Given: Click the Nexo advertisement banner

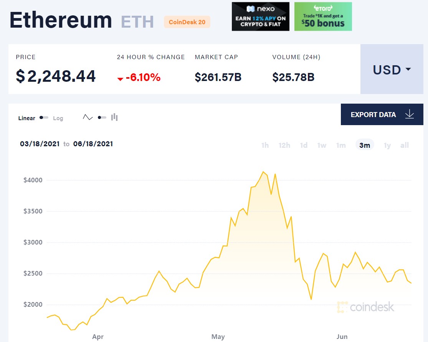Looking at the screenshot, I should coord(261,17).
